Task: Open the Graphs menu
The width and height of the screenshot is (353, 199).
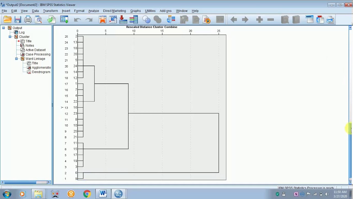Action: tap(135, 11)
